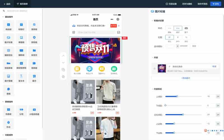Click the blue 发布 publish button
224x140 pixels.
[216, 4]
